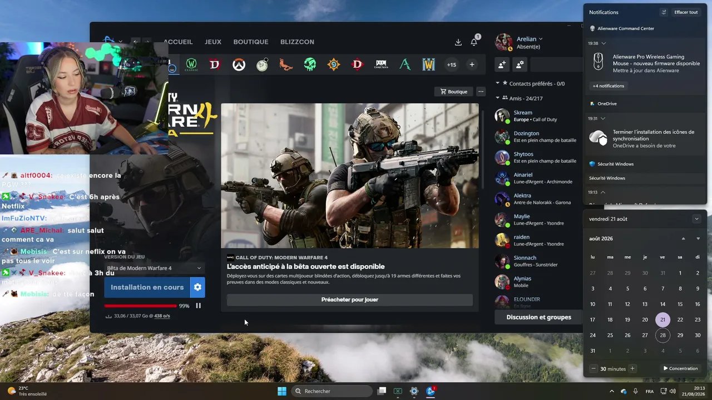Go to next month in calendar
The image size is (712, 400).
pyautogui.click(x=698, y=239)
